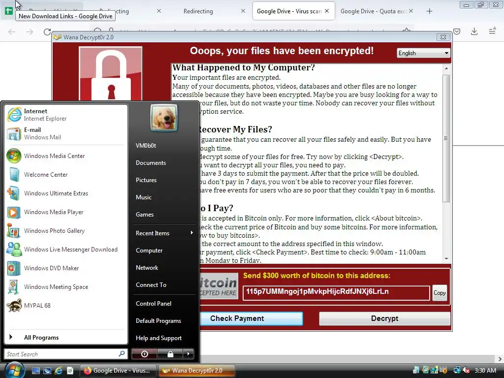Screen dimensions: 504x378
Task: Open Documents from Start menu
Action: (x=164, y=163)
